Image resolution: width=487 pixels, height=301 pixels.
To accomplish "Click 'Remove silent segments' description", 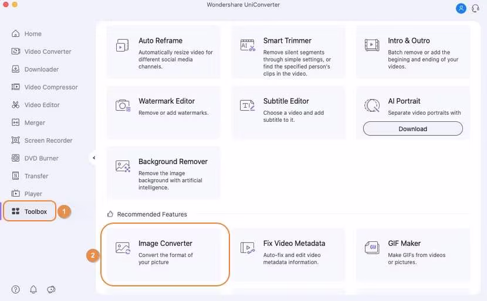I will click(x=297, y=63).
